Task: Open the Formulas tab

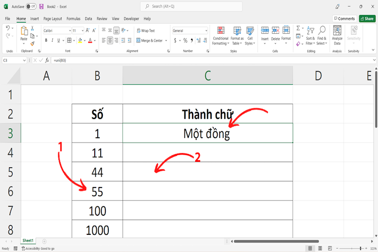Action: pos(73,19)
